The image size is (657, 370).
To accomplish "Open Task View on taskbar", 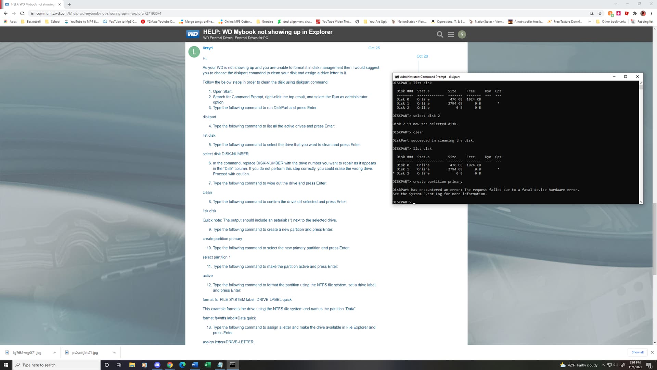I will pyautogui.click(x=119, y=365).
